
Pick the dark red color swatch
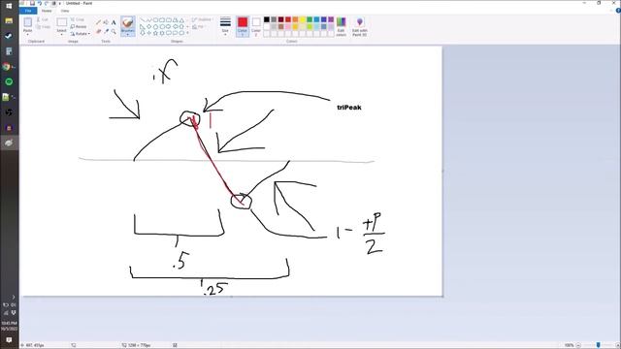pyautogui.click(x=280, y=19)
